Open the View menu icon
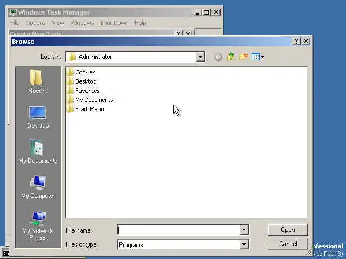This screenshot has height=259, width=346. coord(257,57)
